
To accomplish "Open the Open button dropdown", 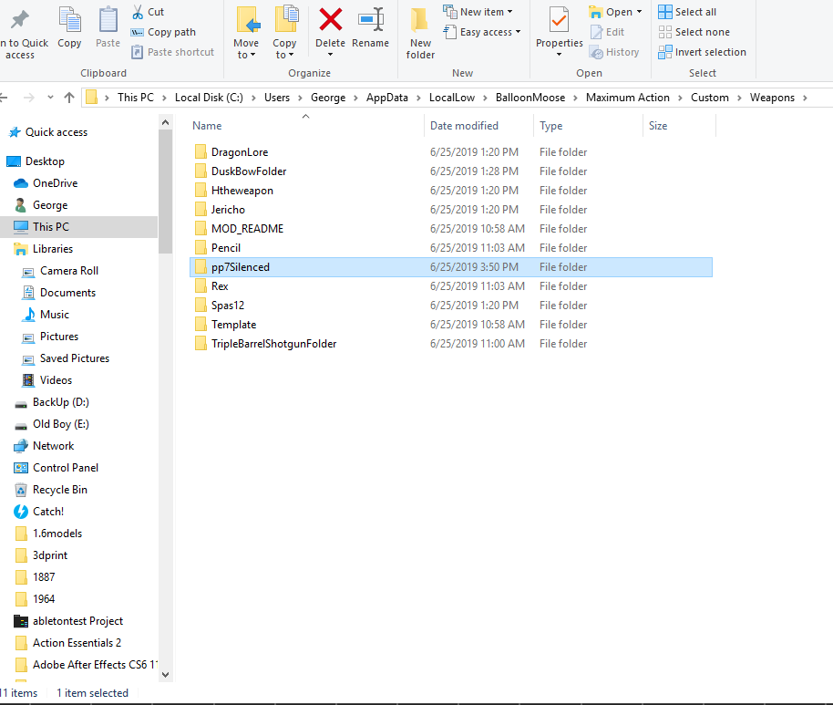I will (x=639, y=12).
